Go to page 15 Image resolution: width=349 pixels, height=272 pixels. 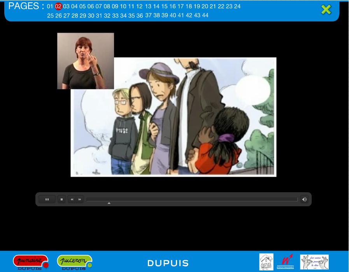[165, 6]
